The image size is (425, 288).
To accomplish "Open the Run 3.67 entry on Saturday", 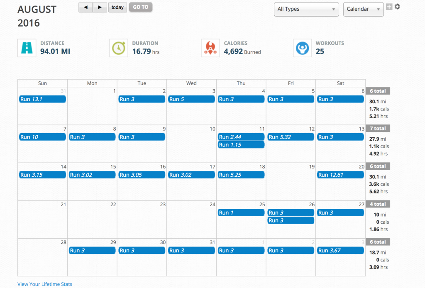I will click(340, 250).
